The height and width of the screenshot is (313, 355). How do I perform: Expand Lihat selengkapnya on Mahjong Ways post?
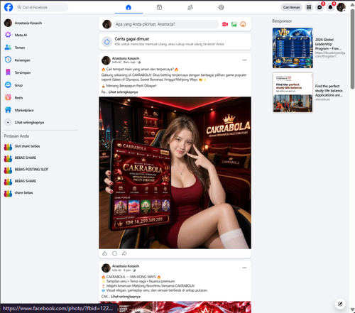tap(126, 297)
